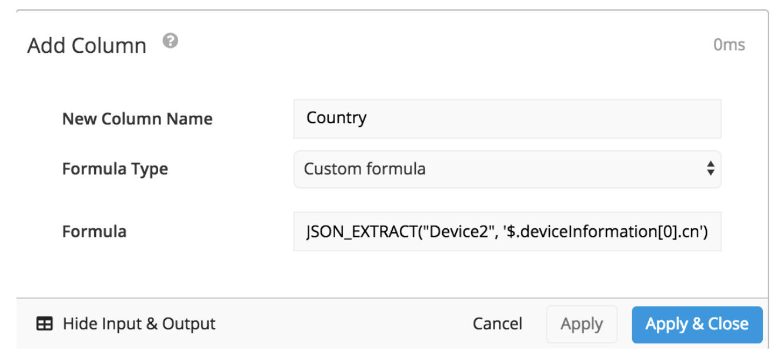The height and width of the screenshot is (358, 781).
Task: Click the 0ms execution time indicator
Action: point(730,44)
